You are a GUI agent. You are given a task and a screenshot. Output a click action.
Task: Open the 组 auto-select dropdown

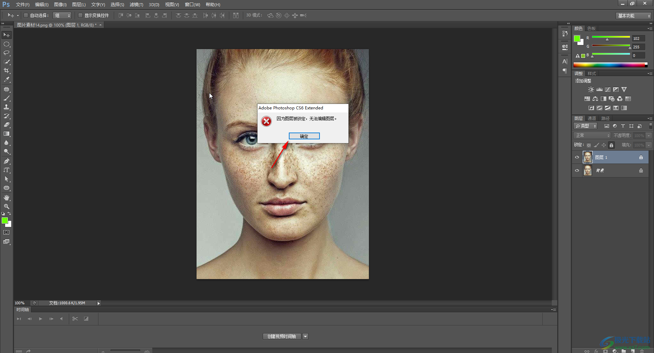pos(62,15)
